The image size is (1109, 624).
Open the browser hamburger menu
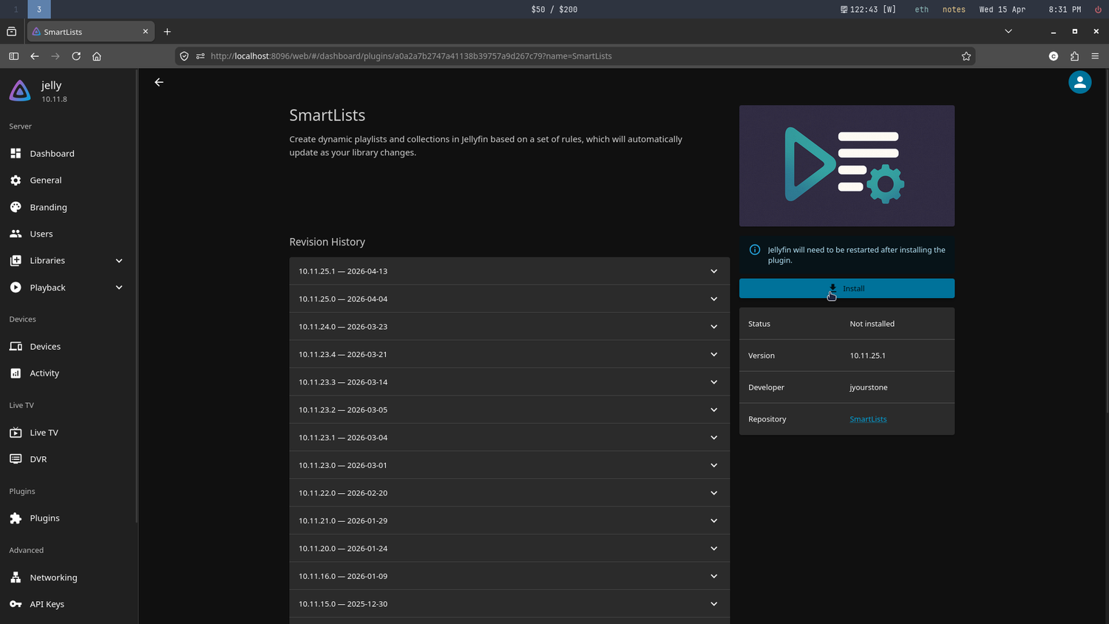pyautogui.click(x=1095, y=56)
